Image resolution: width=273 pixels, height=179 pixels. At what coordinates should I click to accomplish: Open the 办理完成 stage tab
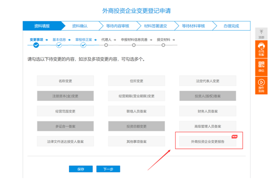point(231,26)
